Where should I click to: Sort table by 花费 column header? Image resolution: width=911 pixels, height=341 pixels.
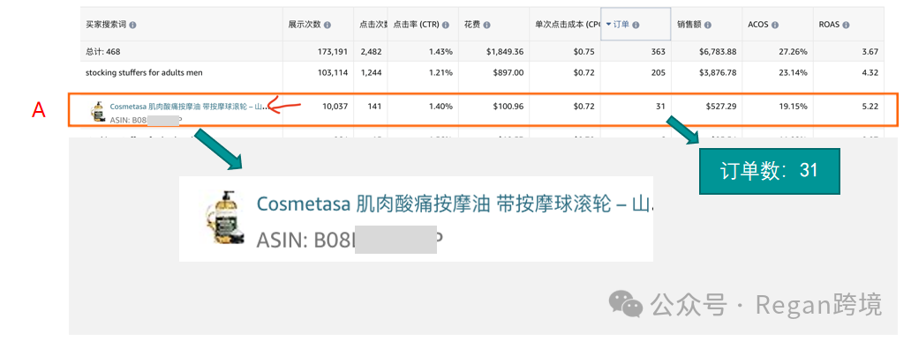471,26
